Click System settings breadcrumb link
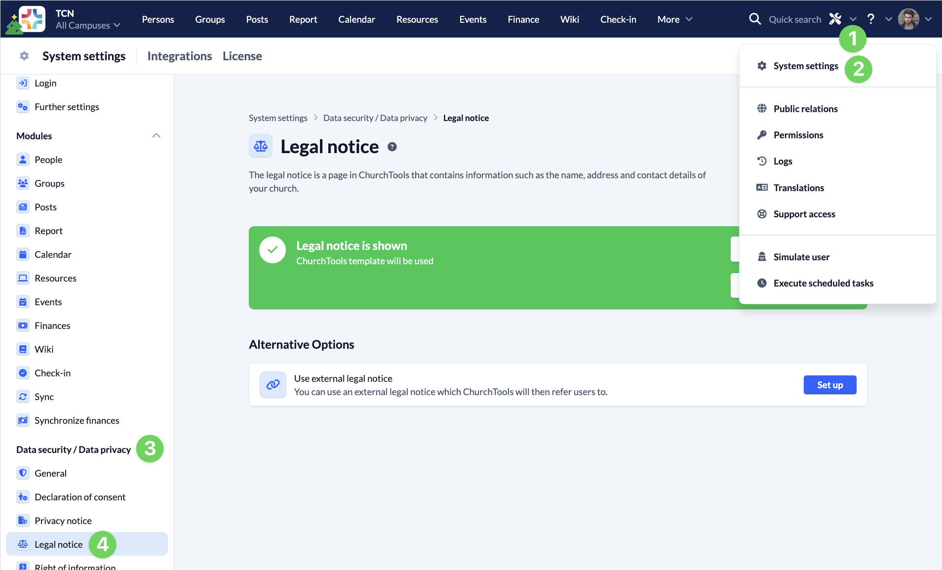942x570 pixels. point(278,118)
